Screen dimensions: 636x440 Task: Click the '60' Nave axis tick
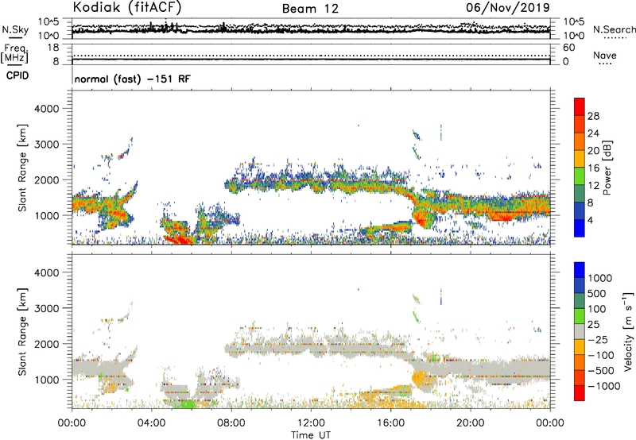568,48
